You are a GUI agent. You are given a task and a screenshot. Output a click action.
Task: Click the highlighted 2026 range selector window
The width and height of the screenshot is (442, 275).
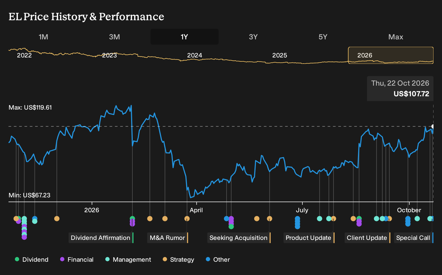pos(391,55)
